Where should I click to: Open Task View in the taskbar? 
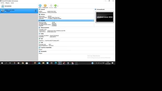pos(10,63)
